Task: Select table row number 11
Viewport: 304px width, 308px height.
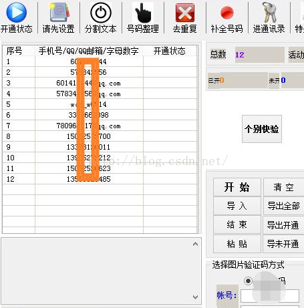Action: coord(100,168)
